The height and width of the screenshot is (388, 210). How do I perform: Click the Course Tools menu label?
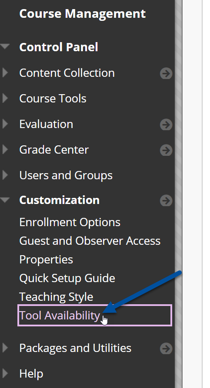pos(53,99)
